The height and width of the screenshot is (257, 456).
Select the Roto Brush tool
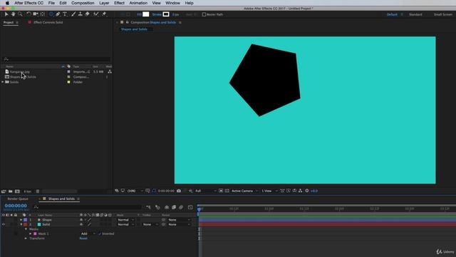pos(95,14)
